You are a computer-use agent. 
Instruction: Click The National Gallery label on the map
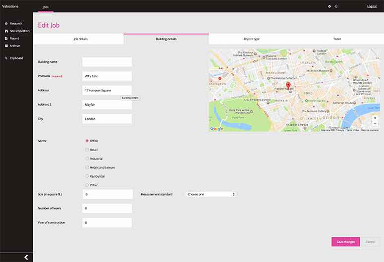tap(314, 111)
